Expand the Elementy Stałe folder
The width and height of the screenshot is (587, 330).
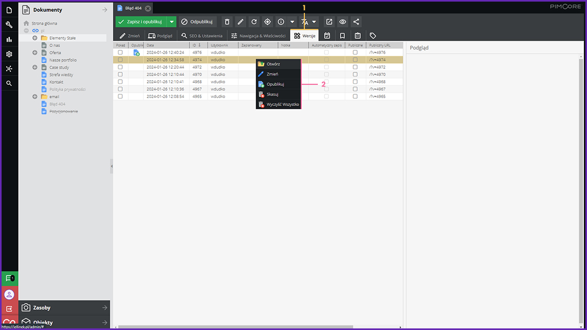click(35, 38)
